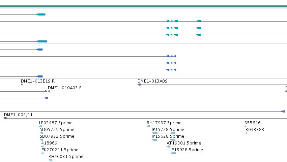Click the spliced EST glyph under IP15728.5prime

(x=164, y=133)
